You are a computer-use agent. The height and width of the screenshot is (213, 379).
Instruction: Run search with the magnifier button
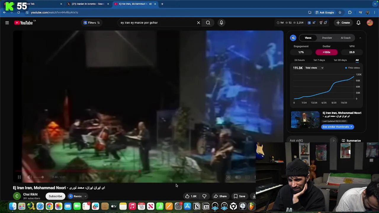(x=208, y=23)
